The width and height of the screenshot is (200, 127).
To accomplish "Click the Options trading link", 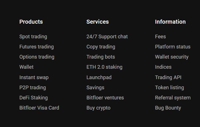I will [37, 57].
